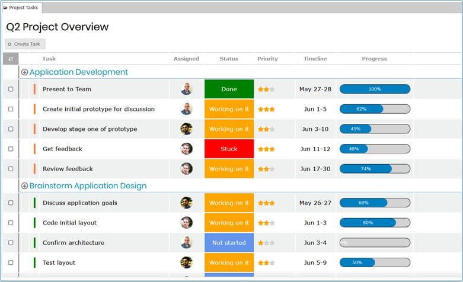The image size is (463, 282).
Task: Open the Not started status for Confirm architecture
Action: (x=229, y=243)
